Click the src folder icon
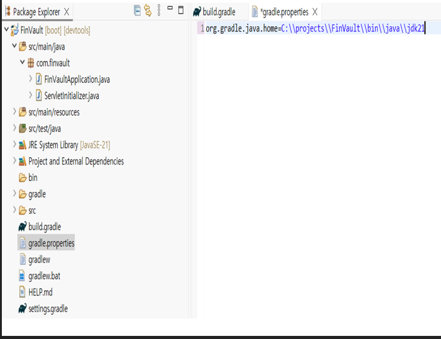441x339 pixels. tap(22, 210)
